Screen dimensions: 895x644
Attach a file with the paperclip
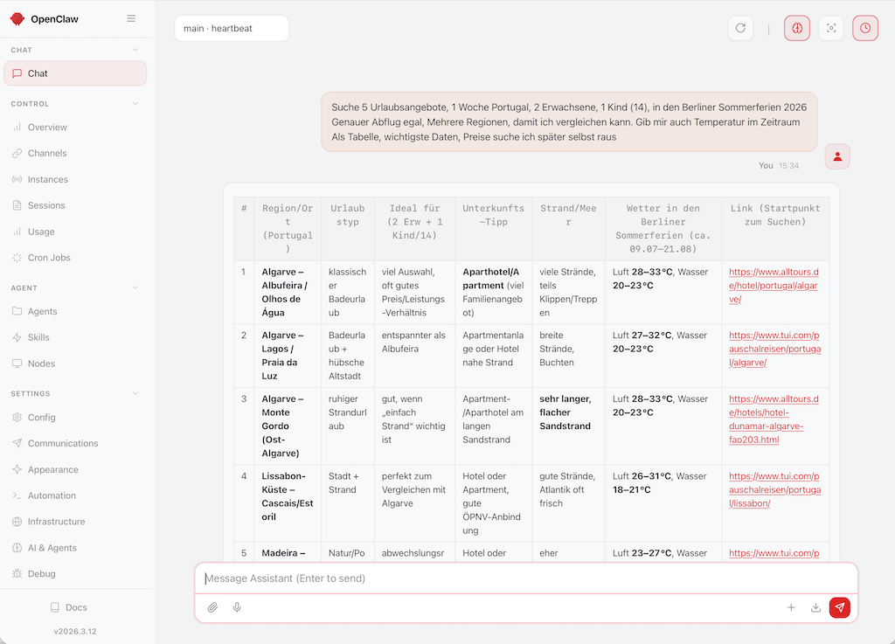212,607
